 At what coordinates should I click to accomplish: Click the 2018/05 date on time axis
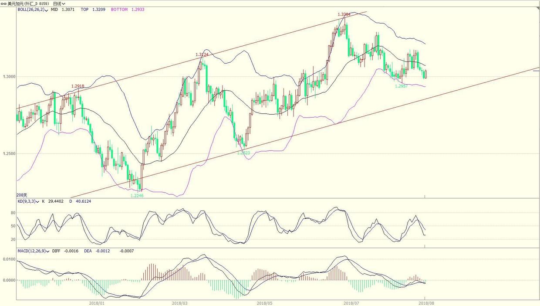click(x=264, y=303)
